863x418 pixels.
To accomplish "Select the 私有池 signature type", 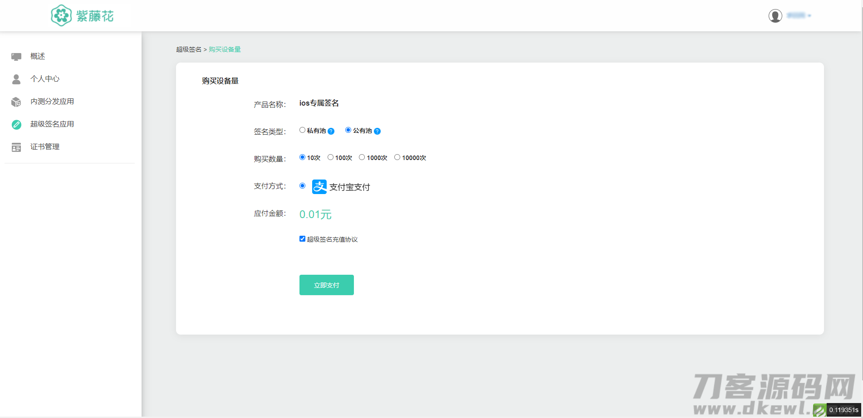I will pos(302,130).
